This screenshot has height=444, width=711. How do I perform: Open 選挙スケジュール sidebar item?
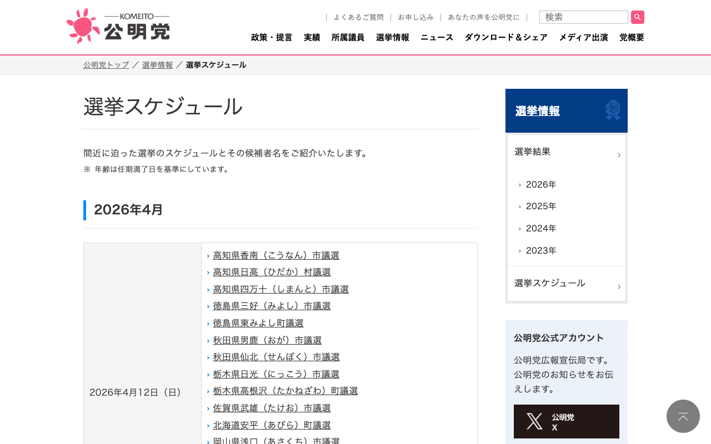tap(567, 284)
